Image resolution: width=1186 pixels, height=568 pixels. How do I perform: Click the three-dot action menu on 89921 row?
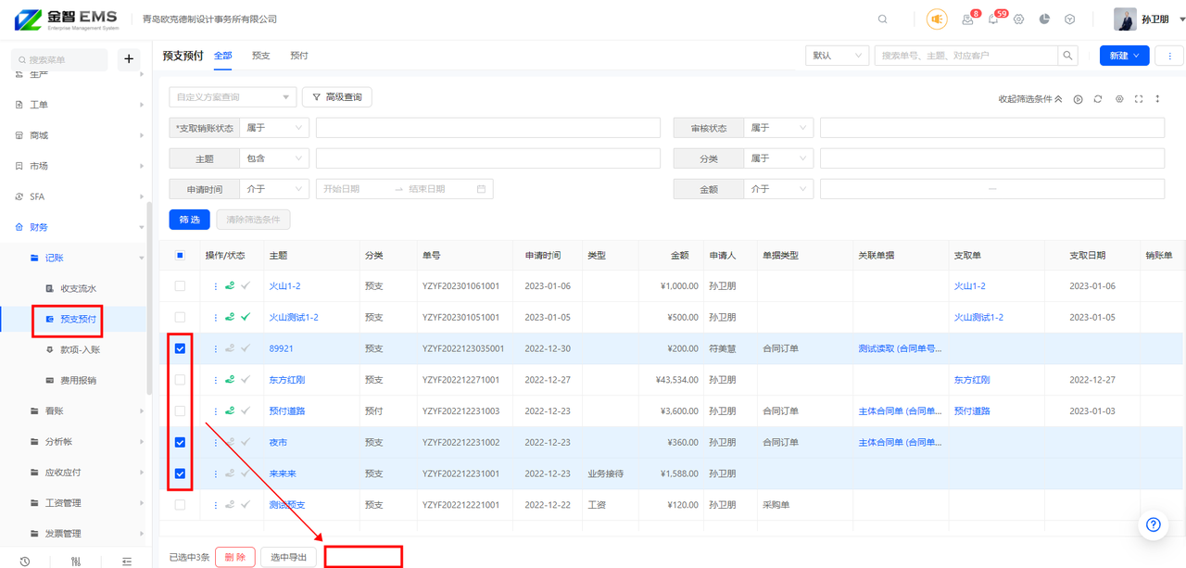[216, 349]
